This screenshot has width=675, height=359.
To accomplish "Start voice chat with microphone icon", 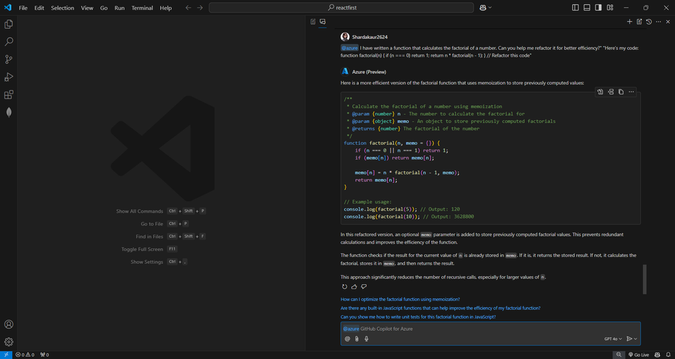I will click(366, 339).
